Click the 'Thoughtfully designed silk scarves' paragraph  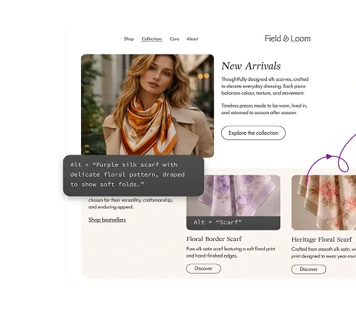coord(265,86)
